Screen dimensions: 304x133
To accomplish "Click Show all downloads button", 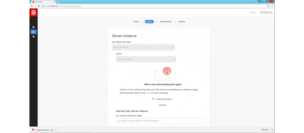I will [x=265, y=130].
